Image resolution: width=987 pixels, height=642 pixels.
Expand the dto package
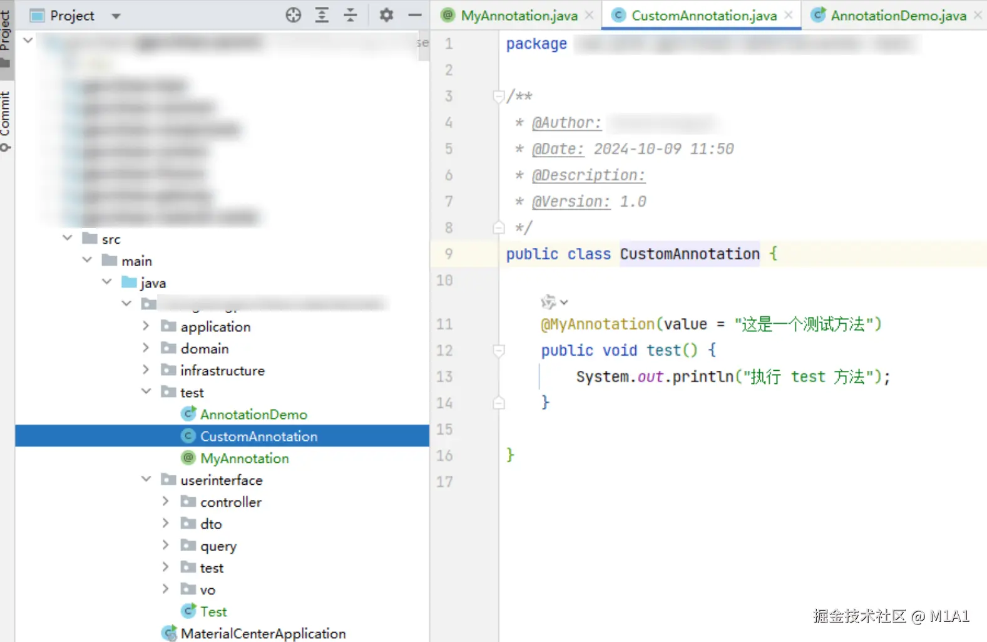click(166, 523)
